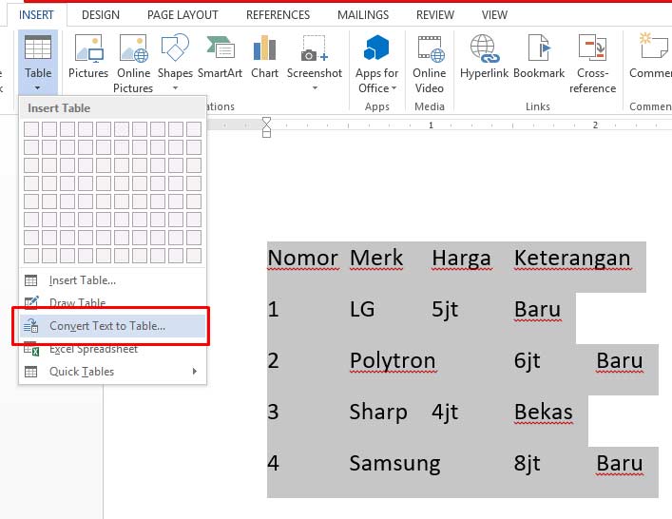Image resolution: width=672 pixels, height=519 pixels.
Task: Choose Draw Table menu entry
Action: pyautogui.click(x=113, y=302)
